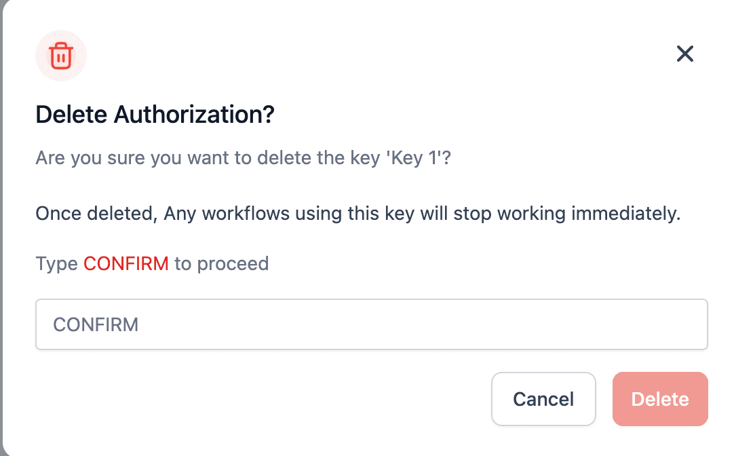
Task: Click the 'Type CONFIRM to proceed' label
Action: pyautogui.click(x=152, y=263)
